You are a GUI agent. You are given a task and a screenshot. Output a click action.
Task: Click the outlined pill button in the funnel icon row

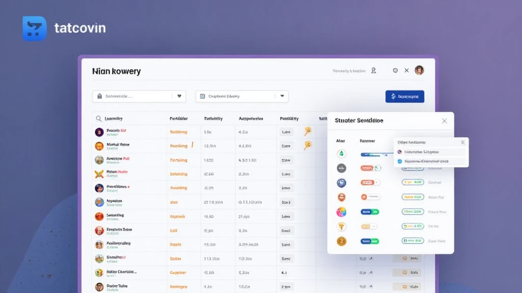click(413, 226)
